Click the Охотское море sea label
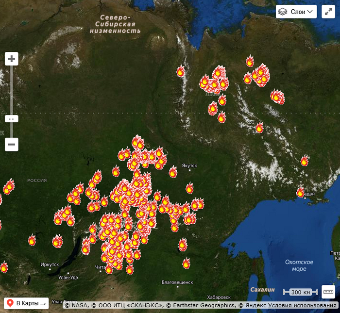340x313 pixels. [299, 265]
